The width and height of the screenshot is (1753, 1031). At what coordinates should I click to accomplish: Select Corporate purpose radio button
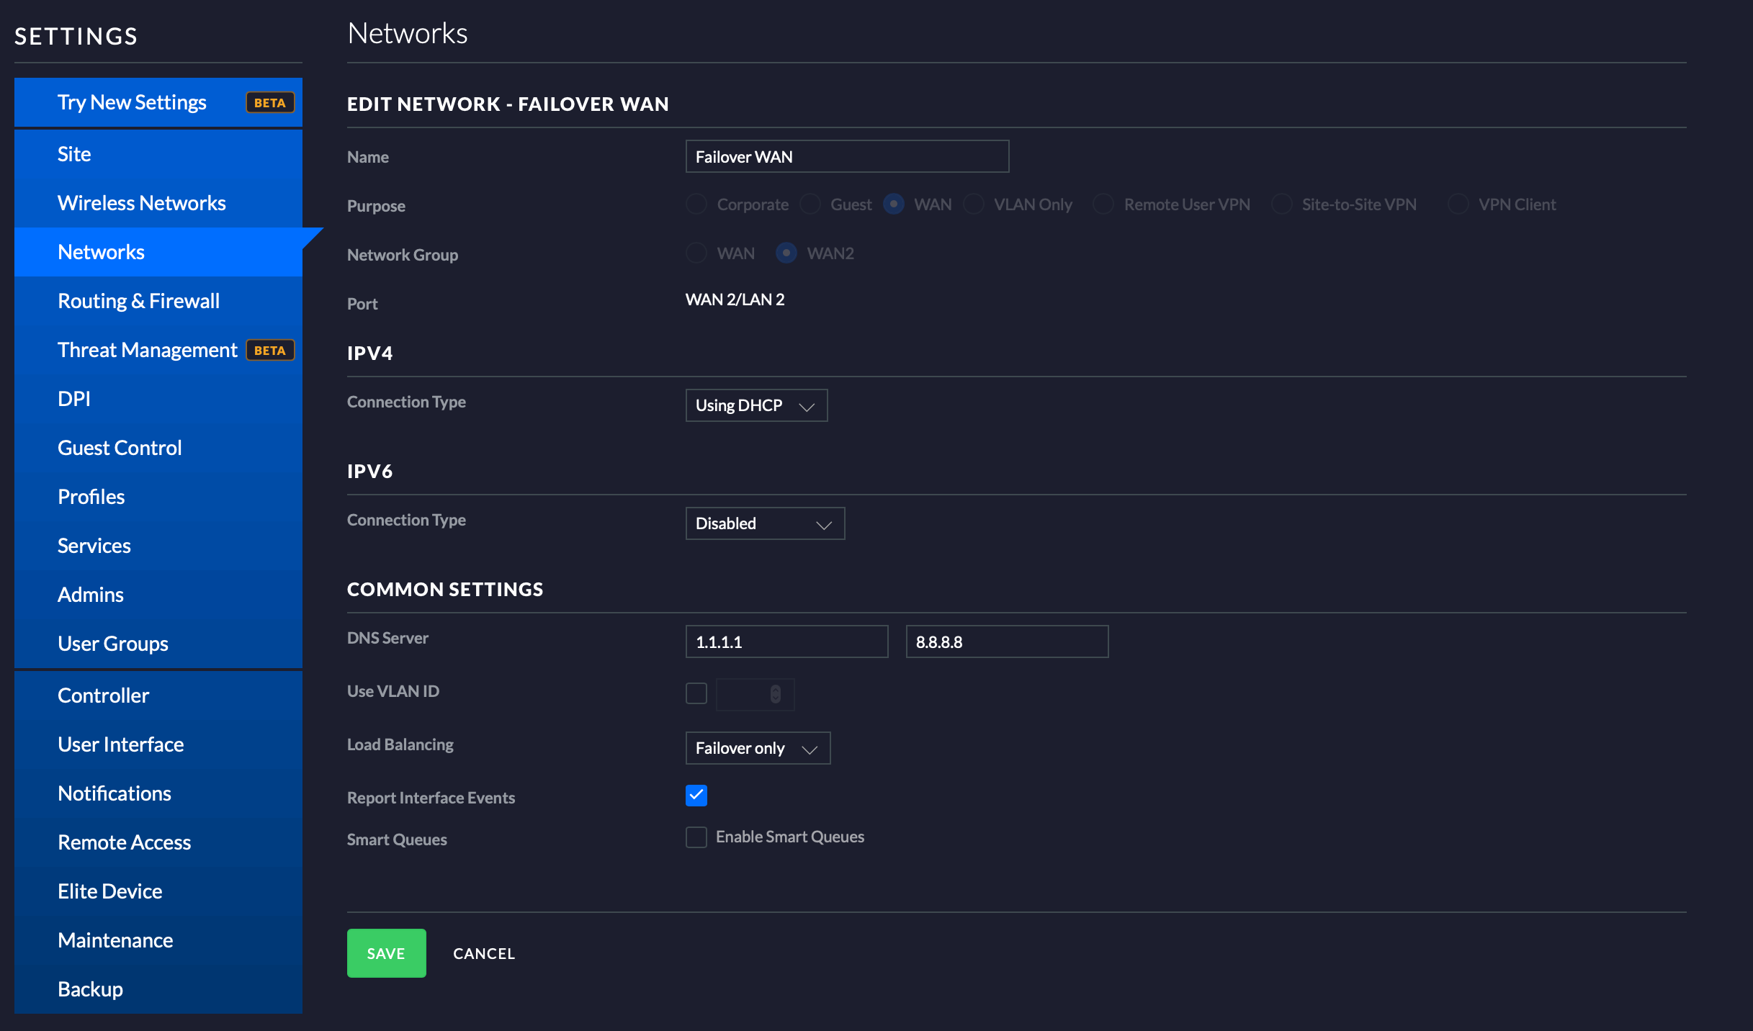tap(696, 204)
